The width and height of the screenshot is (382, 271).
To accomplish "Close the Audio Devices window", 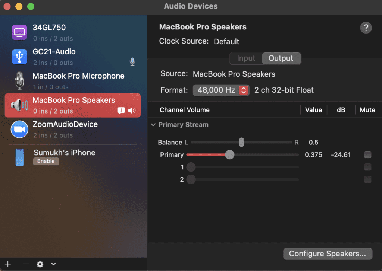I will (7, 6).
